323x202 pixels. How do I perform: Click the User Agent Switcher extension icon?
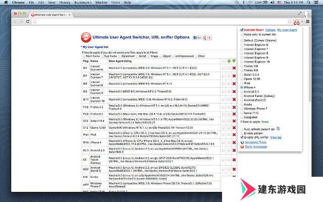point(297,22)
